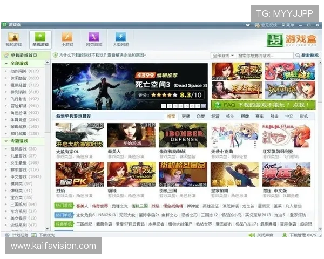Click main content scrollbar down arrow
Screen dimensions: 324x259
[320, 229]
